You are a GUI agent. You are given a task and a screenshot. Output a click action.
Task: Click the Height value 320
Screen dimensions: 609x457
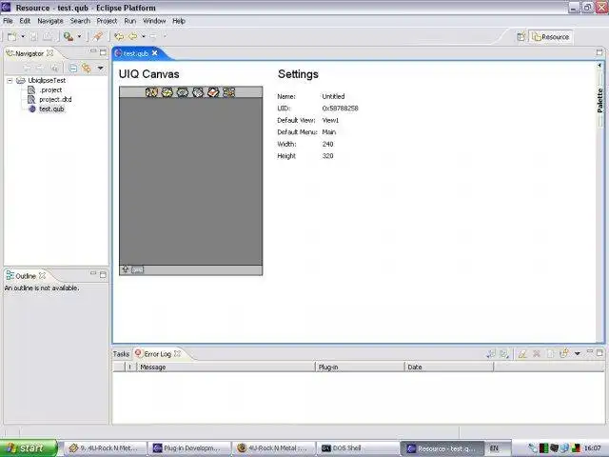pos(327,156)
